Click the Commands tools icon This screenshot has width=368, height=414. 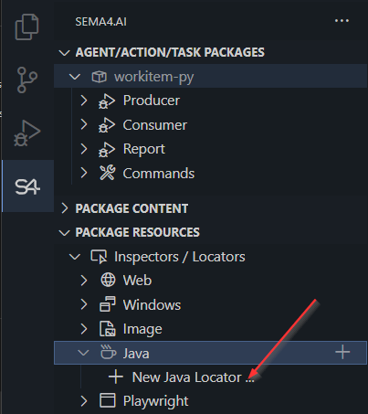107,173
